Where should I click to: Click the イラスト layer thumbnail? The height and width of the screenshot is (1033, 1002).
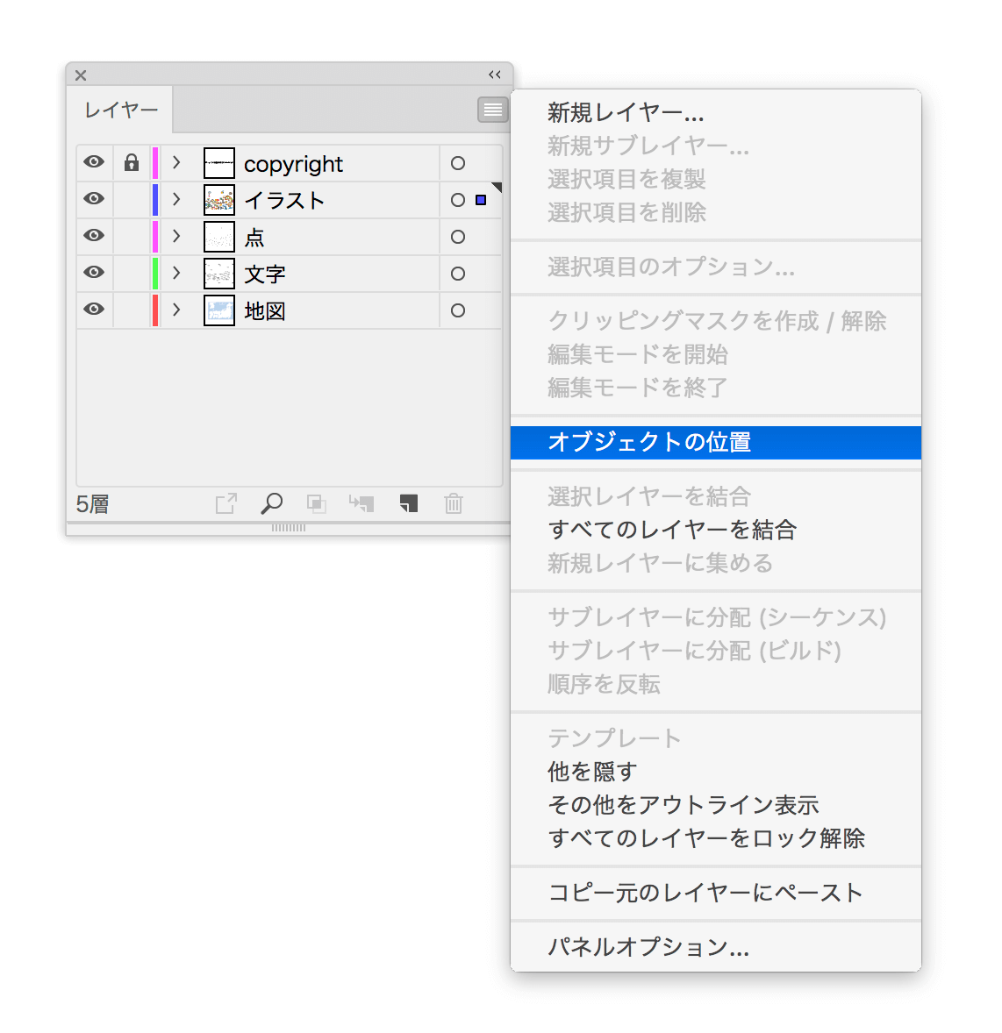pyautogui.click(x=218, y=200)
